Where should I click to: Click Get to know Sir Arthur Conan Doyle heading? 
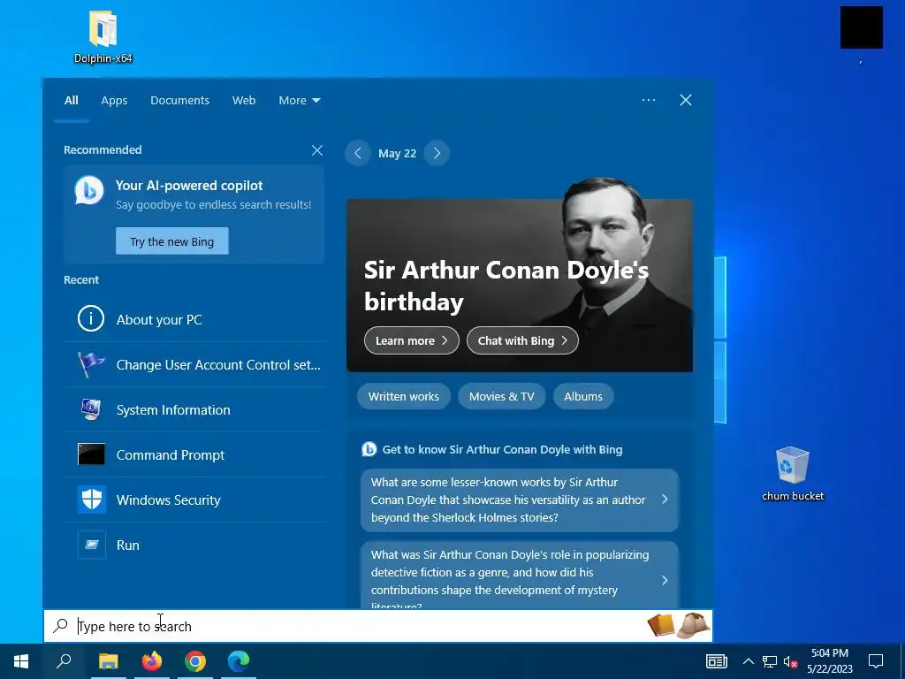point(502,449)
